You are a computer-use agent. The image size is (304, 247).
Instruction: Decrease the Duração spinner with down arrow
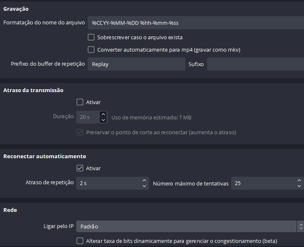pyautogui.click(x=104, y=120)
